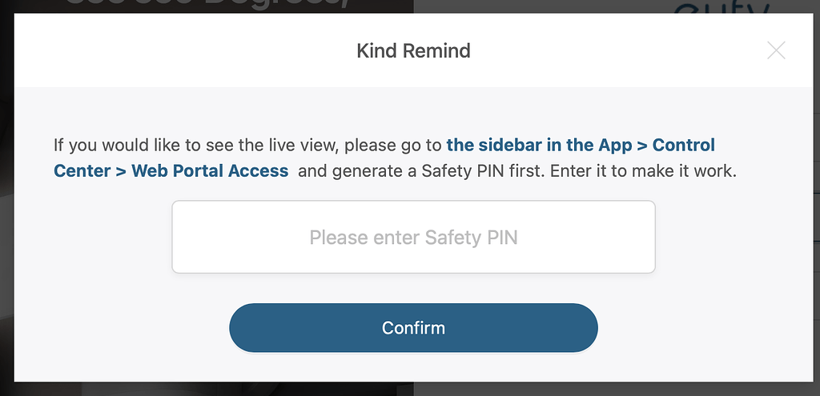Click the dimmed backdrop left of the dialog

click(x=6, y=200)
